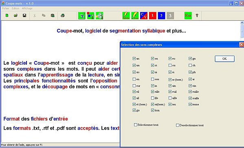Confirm the sound selection with OK
The height and width of the screenshot is (148, 244).
point(224,59)
